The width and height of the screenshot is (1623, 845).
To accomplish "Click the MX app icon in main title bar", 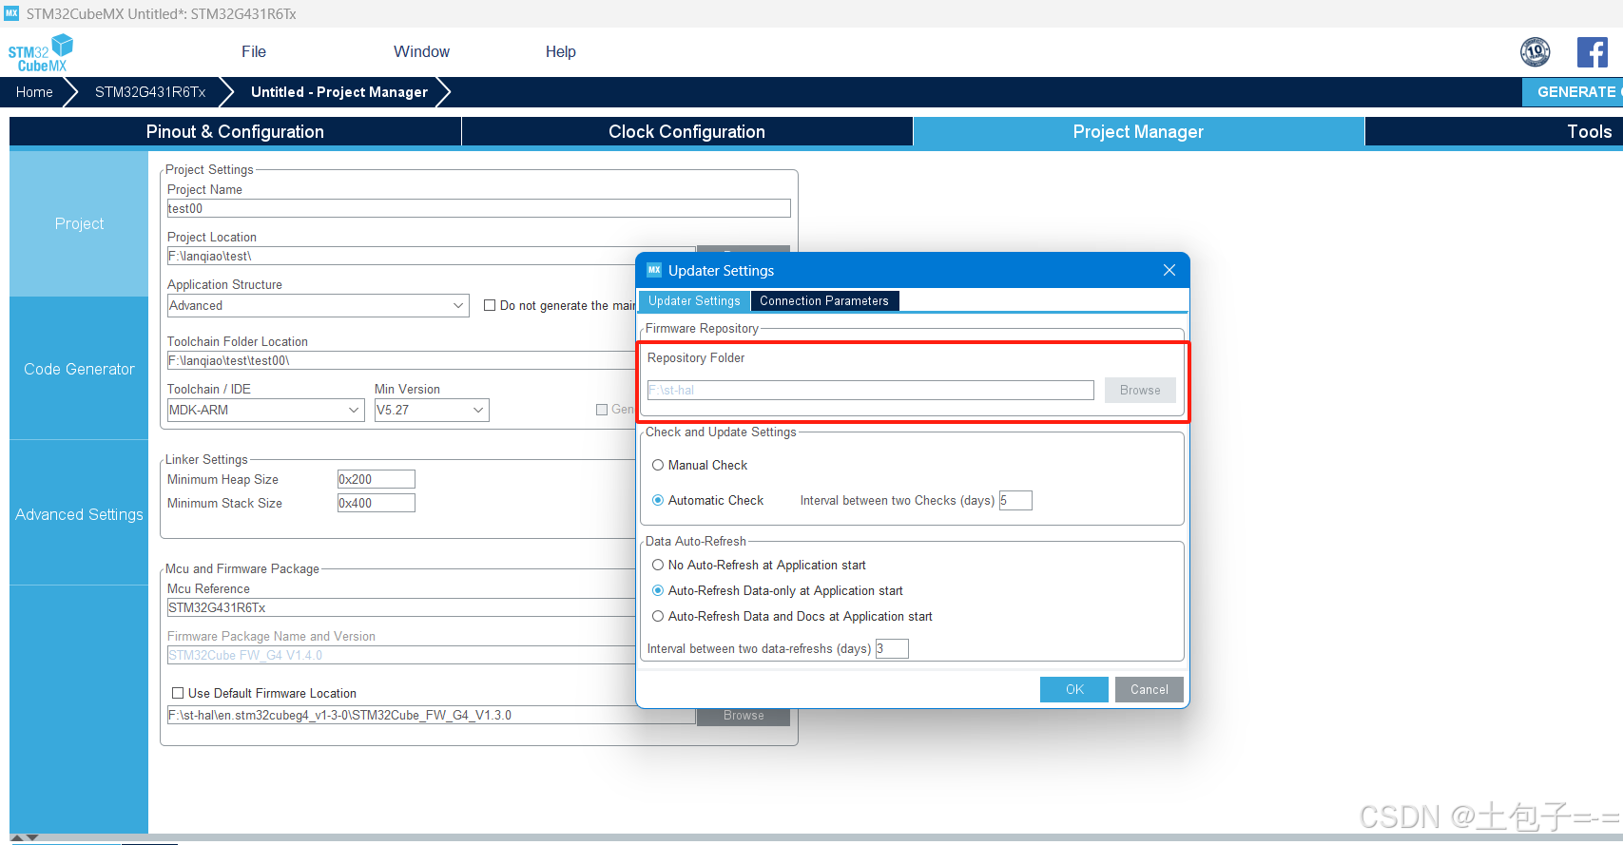I will tap(11, 13).
